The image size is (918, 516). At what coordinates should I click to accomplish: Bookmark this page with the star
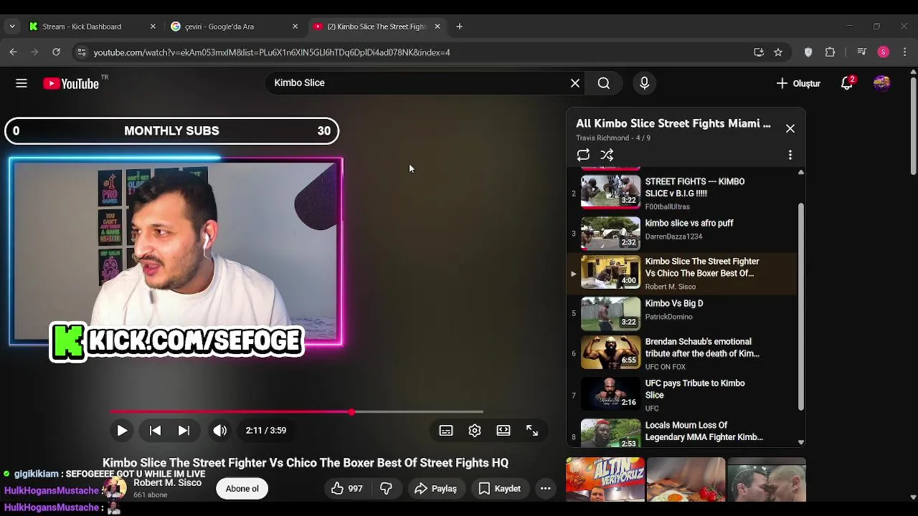coord(778,52)
